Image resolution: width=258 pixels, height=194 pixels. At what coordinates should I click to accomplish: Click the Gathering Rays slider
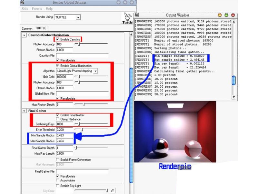[x=91, y=124]
